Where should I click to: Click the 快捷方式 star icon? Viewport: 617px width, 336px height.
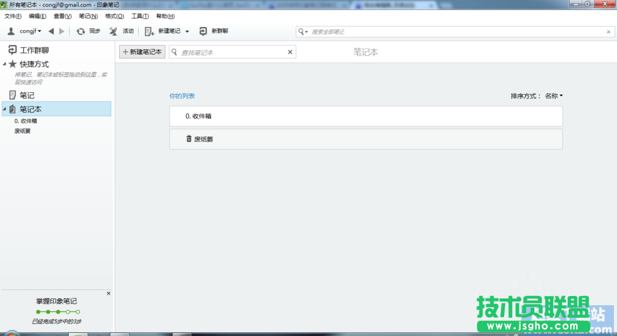coord(12,63)
